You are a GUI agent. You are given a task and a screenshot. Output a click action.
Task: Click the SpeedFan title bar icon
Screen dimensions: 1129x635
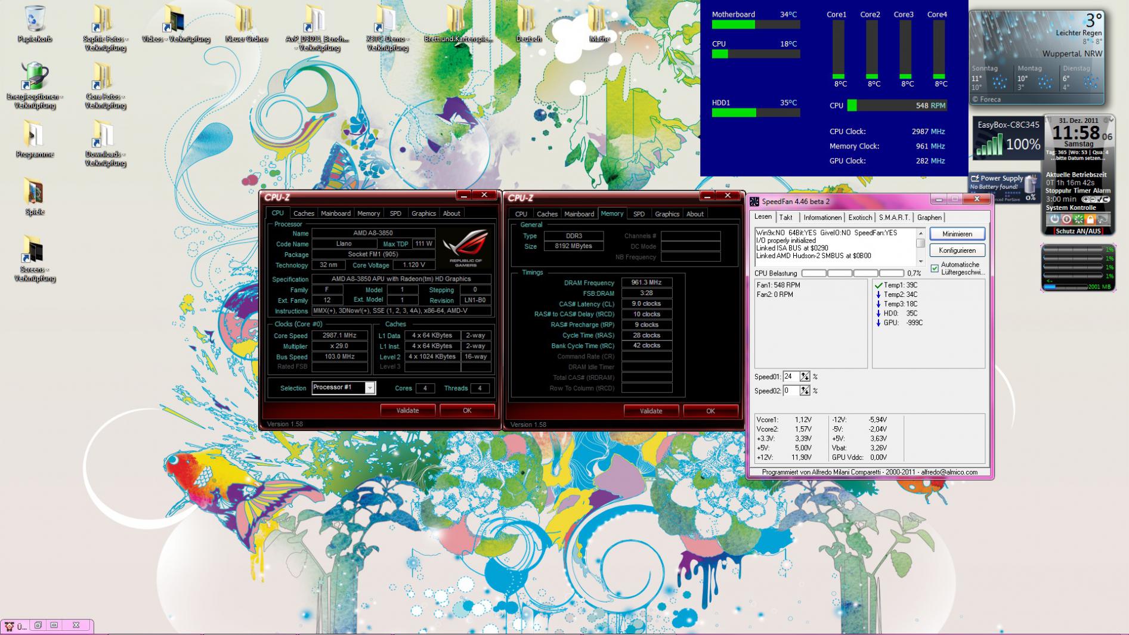point(755,202)
